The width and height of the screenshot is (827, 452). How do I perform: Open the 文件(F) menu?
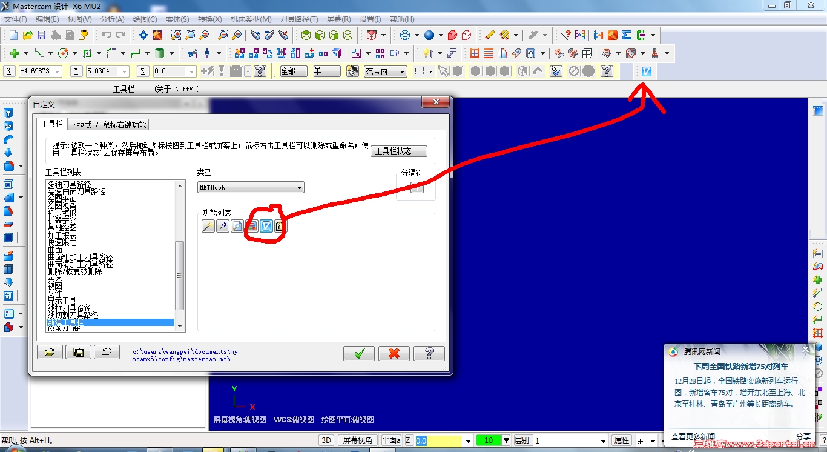click(x=16, y=19)
